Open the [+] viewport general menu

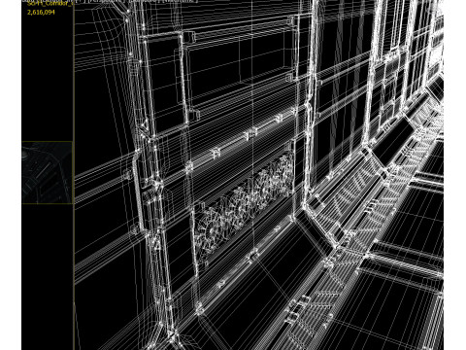point(82,1)
